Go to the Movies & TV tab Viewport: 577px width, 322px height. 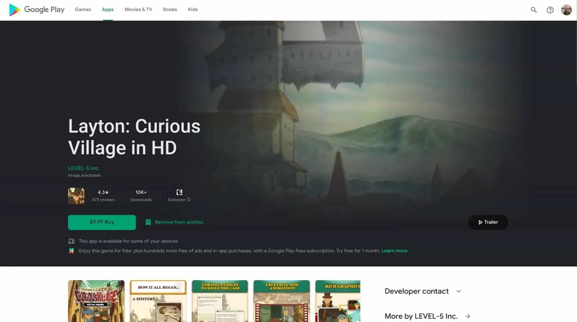point(138,10)
